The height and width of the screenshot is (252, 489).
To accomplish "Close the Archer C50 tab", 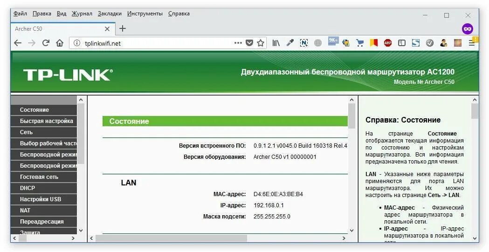I will coord(107,29).
